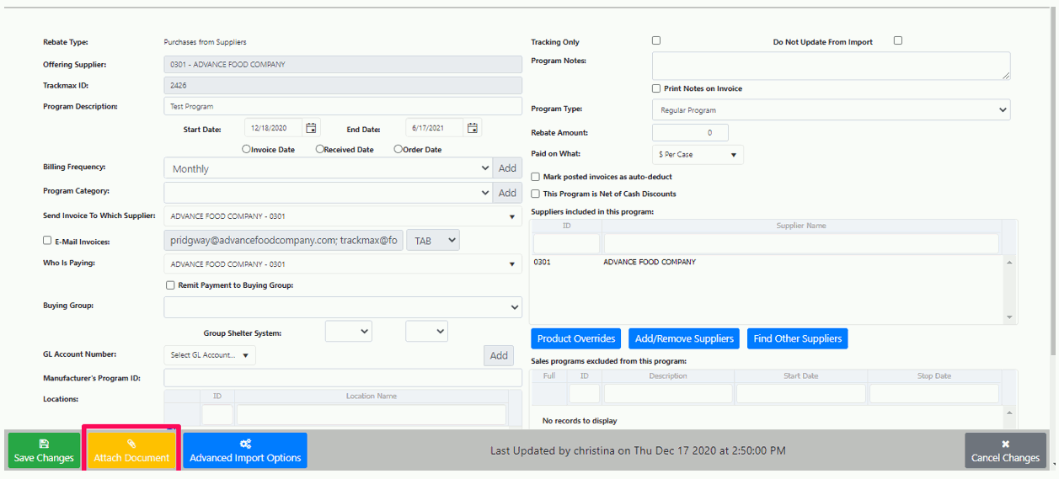Toggle Print Notes on Invoice
Screen dimensions: 1059x479
pyautogui.click(x=656, y=88)
